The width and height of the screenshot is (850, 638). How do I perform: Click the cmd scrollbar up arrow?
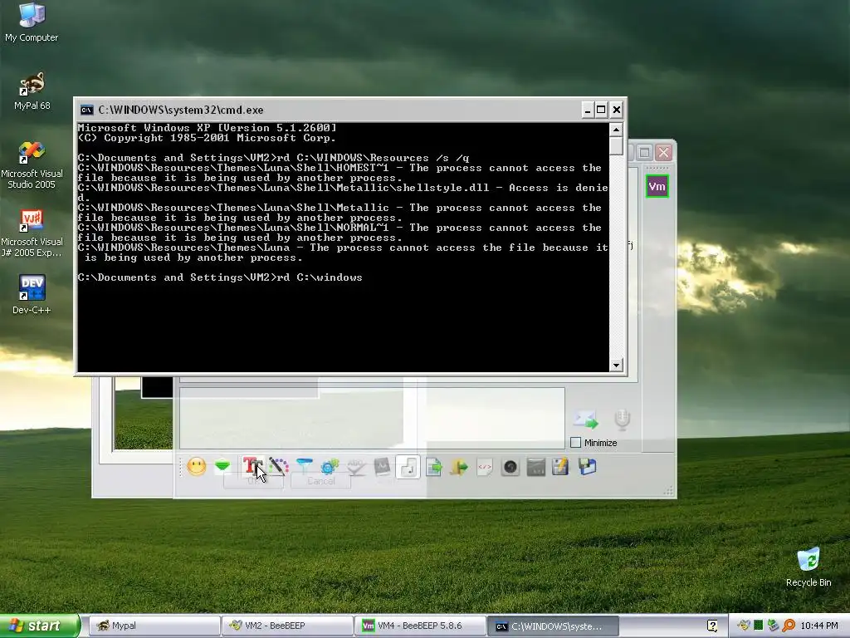click(616, 130)
